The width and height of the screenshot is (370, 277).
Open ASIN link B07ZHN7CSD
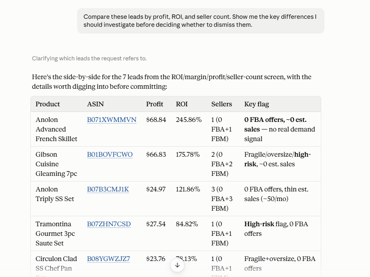[109, 224]
